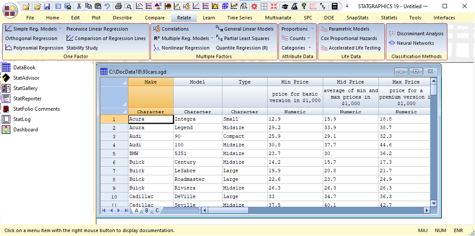Open the calculator icon in the toolbar

334,6
